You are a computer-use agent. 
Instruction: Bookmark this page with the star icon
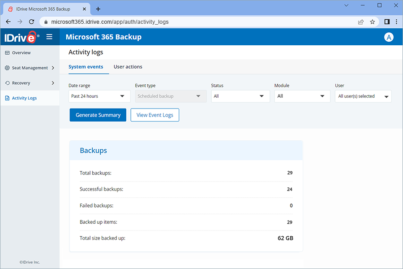tap(373, 22)
